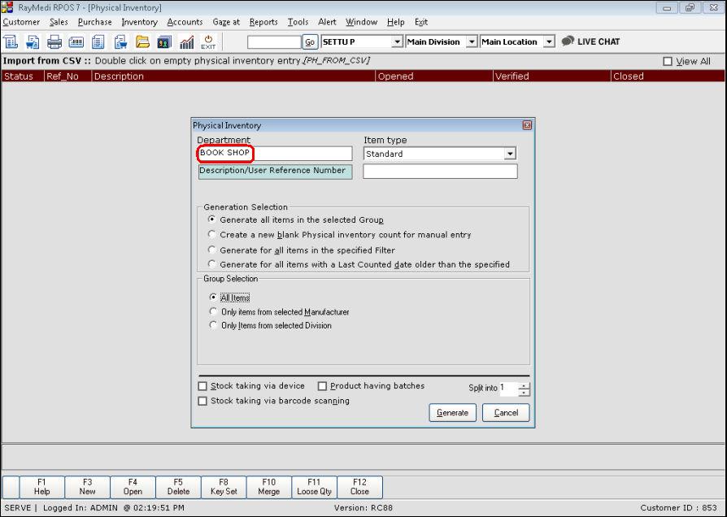Close the Physical Inventory dialog with red X
Screen dimensions: 727x517
tap(527, 125)
